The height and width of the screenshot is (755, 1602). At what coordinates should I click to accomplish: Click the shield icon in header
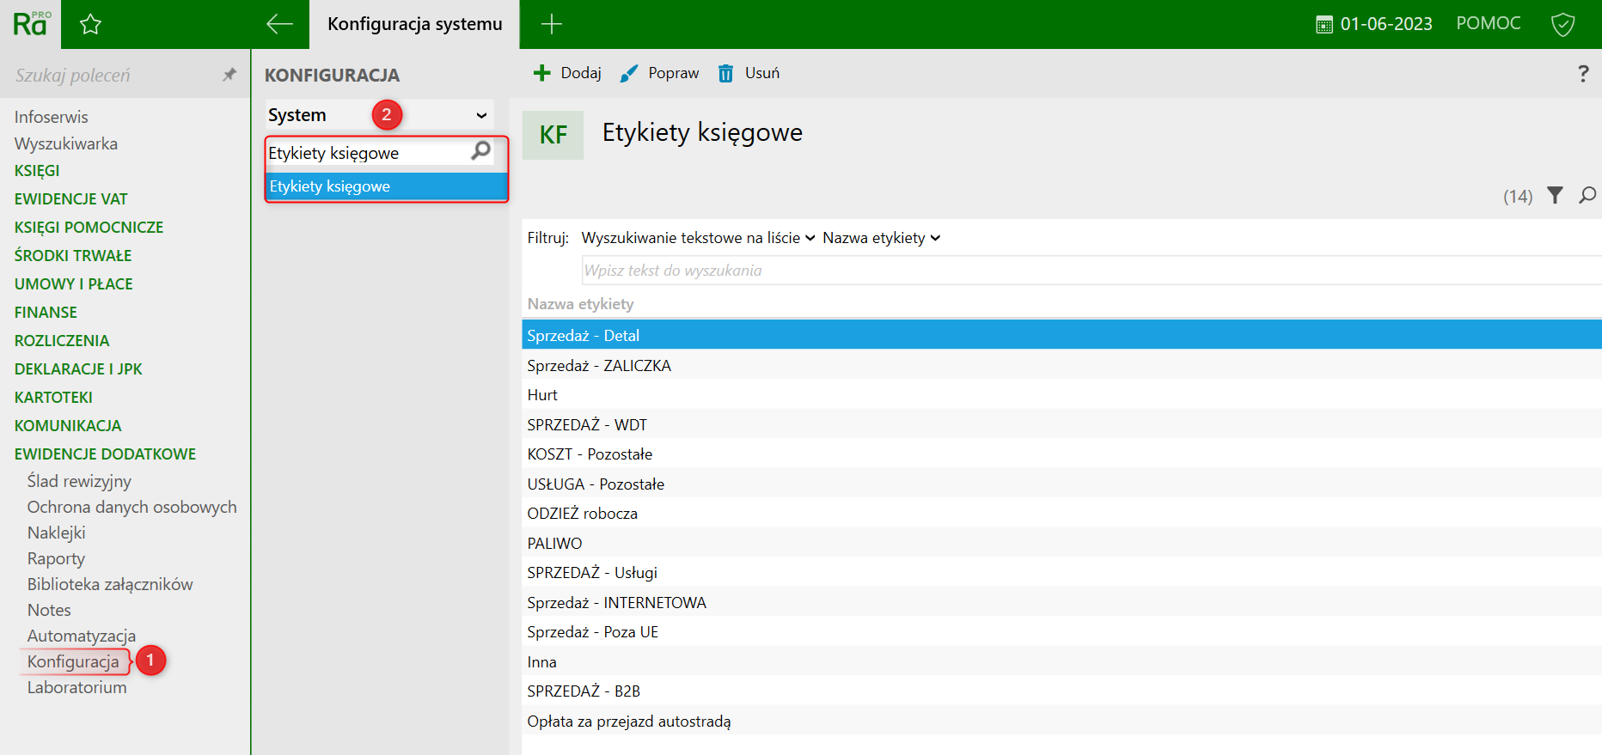point(1562,24)
